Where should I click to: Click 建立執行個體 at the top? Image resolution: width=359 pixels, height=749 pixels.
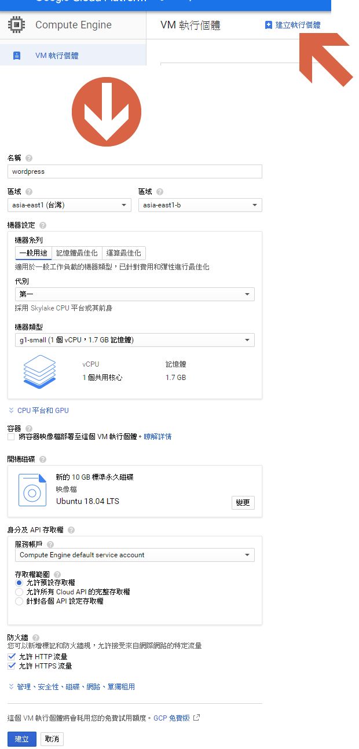coord(292,25)
